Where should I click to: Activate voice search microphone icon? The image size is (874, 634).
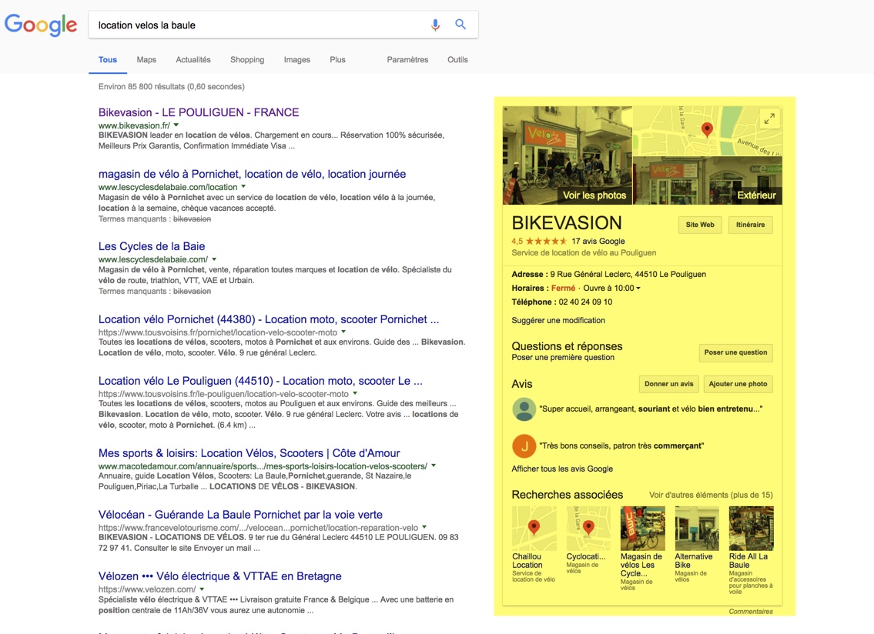[x=435, y=25]
